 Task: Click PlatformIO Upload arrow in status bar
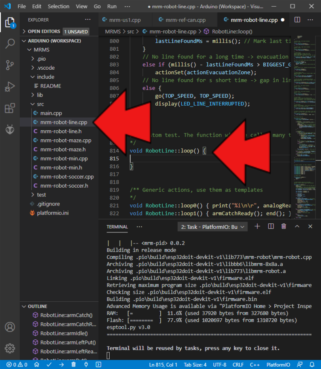(61, 365)
